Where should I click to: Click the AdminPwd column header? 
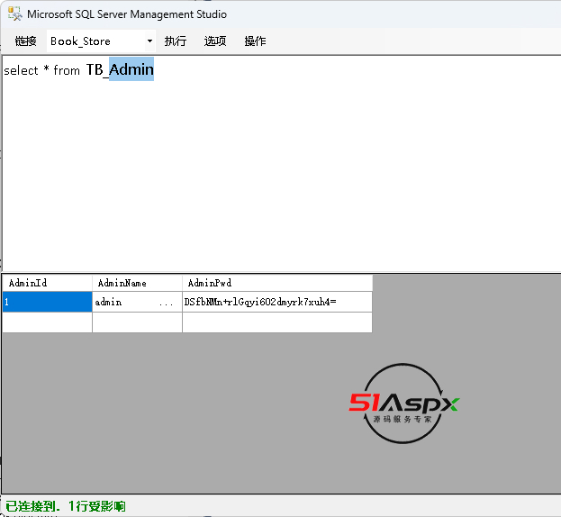(277, 283)
